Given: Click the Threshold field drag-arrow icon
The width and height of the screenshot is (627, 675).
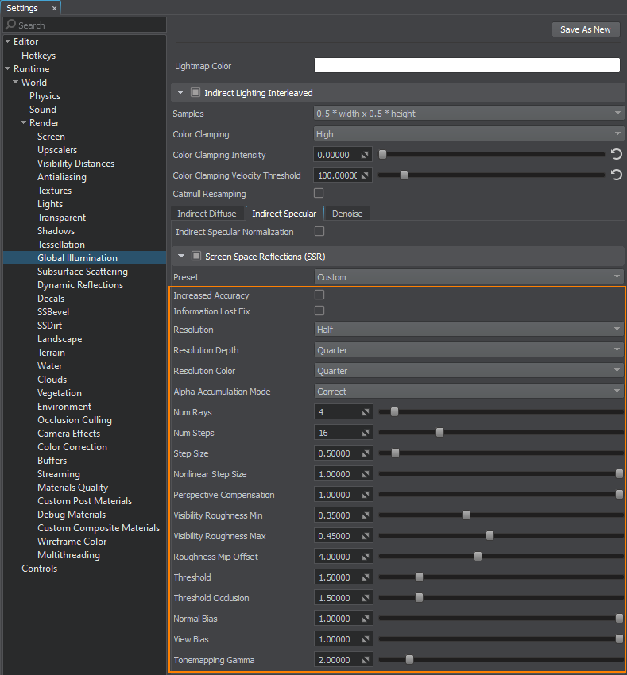Looking at the screenshot, I should point(365,577).
